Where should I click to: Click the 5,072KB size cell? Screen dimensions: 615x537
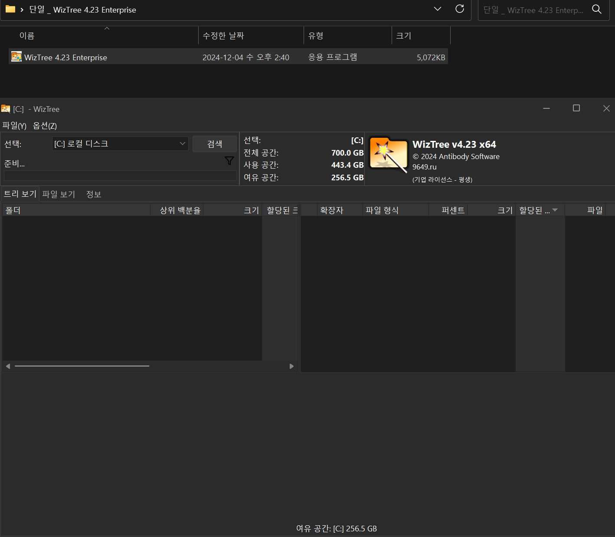(x=431, y=57)
